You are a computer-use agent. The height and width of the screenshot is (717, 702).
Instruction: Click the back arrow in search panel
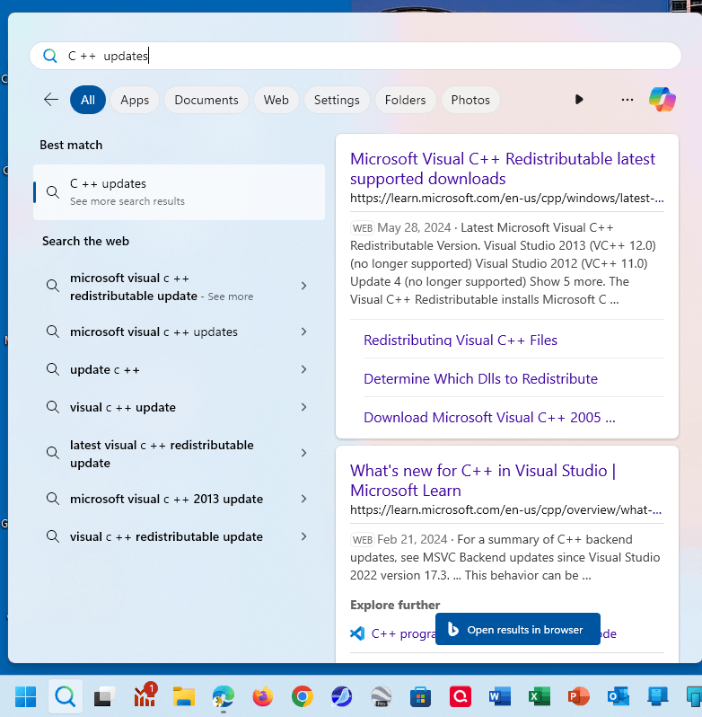point(50,99)
